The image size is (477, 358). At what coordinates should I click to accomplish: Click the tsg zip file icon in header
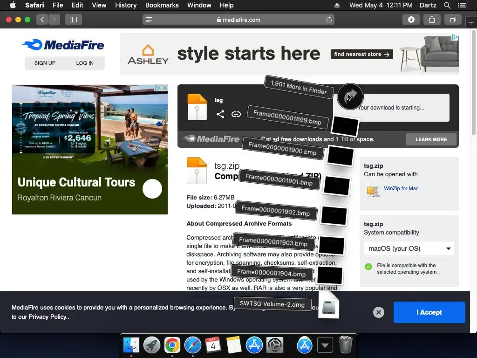coord(197,107)
